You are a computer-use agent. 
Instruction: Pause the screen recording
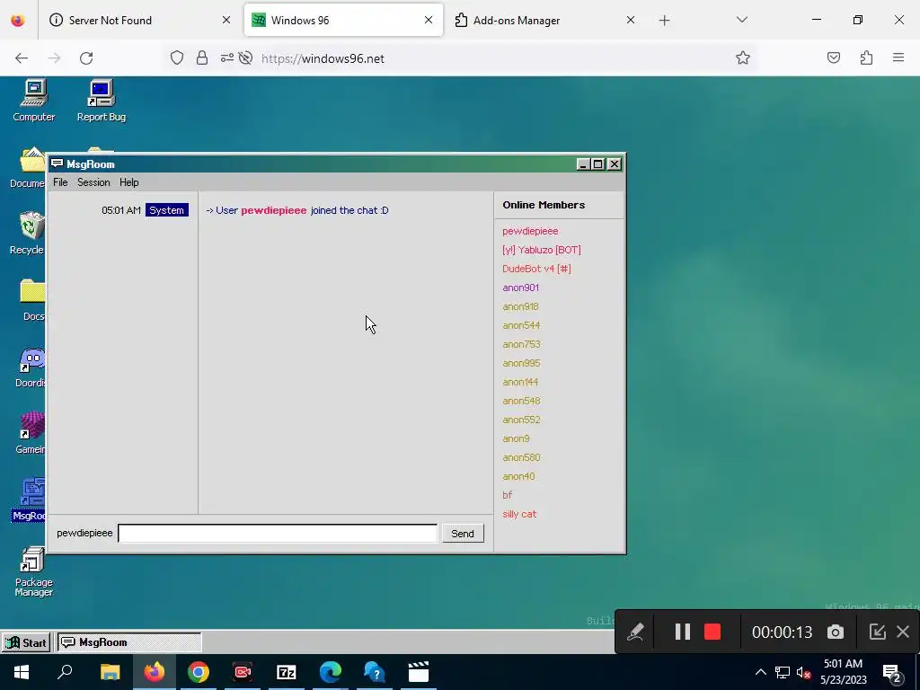pyautogui.click(x=683, y=632)
